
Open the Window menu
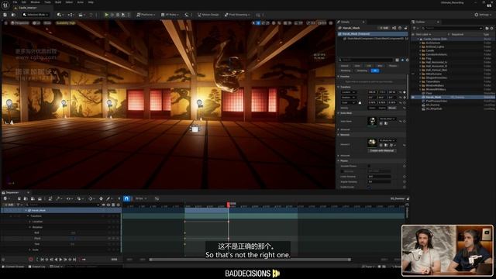(35, 2)
